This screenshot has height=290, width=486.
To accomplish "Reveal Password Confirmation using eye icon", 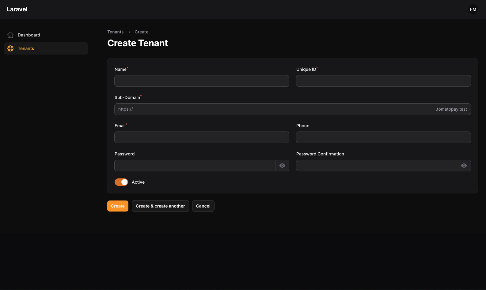I will click(x=464, y=166).
